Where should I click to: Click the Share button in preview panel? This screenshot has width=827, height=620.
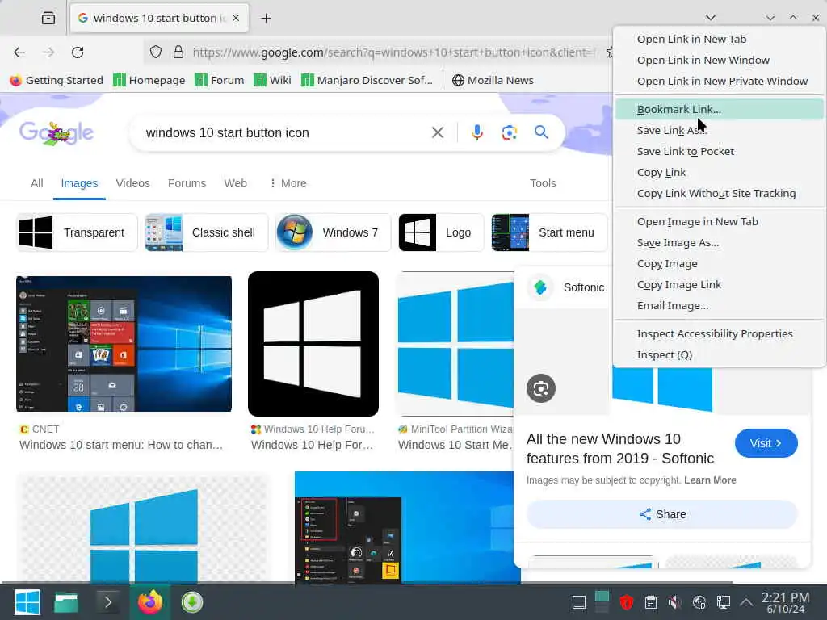pyautogui.click(x=662, y=514)
